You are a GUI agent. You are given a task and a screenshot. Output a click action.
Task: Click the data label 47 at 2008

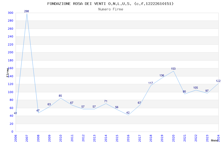(38, 110)
